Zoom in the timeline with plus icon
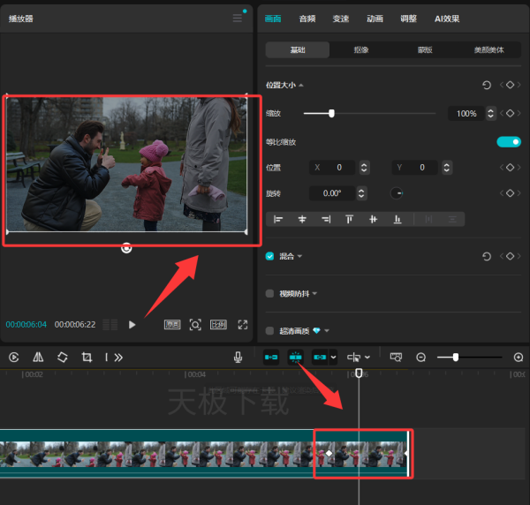The width and height of the screenshot is (530, 505). pyautogui.click(x=519, y=358)
